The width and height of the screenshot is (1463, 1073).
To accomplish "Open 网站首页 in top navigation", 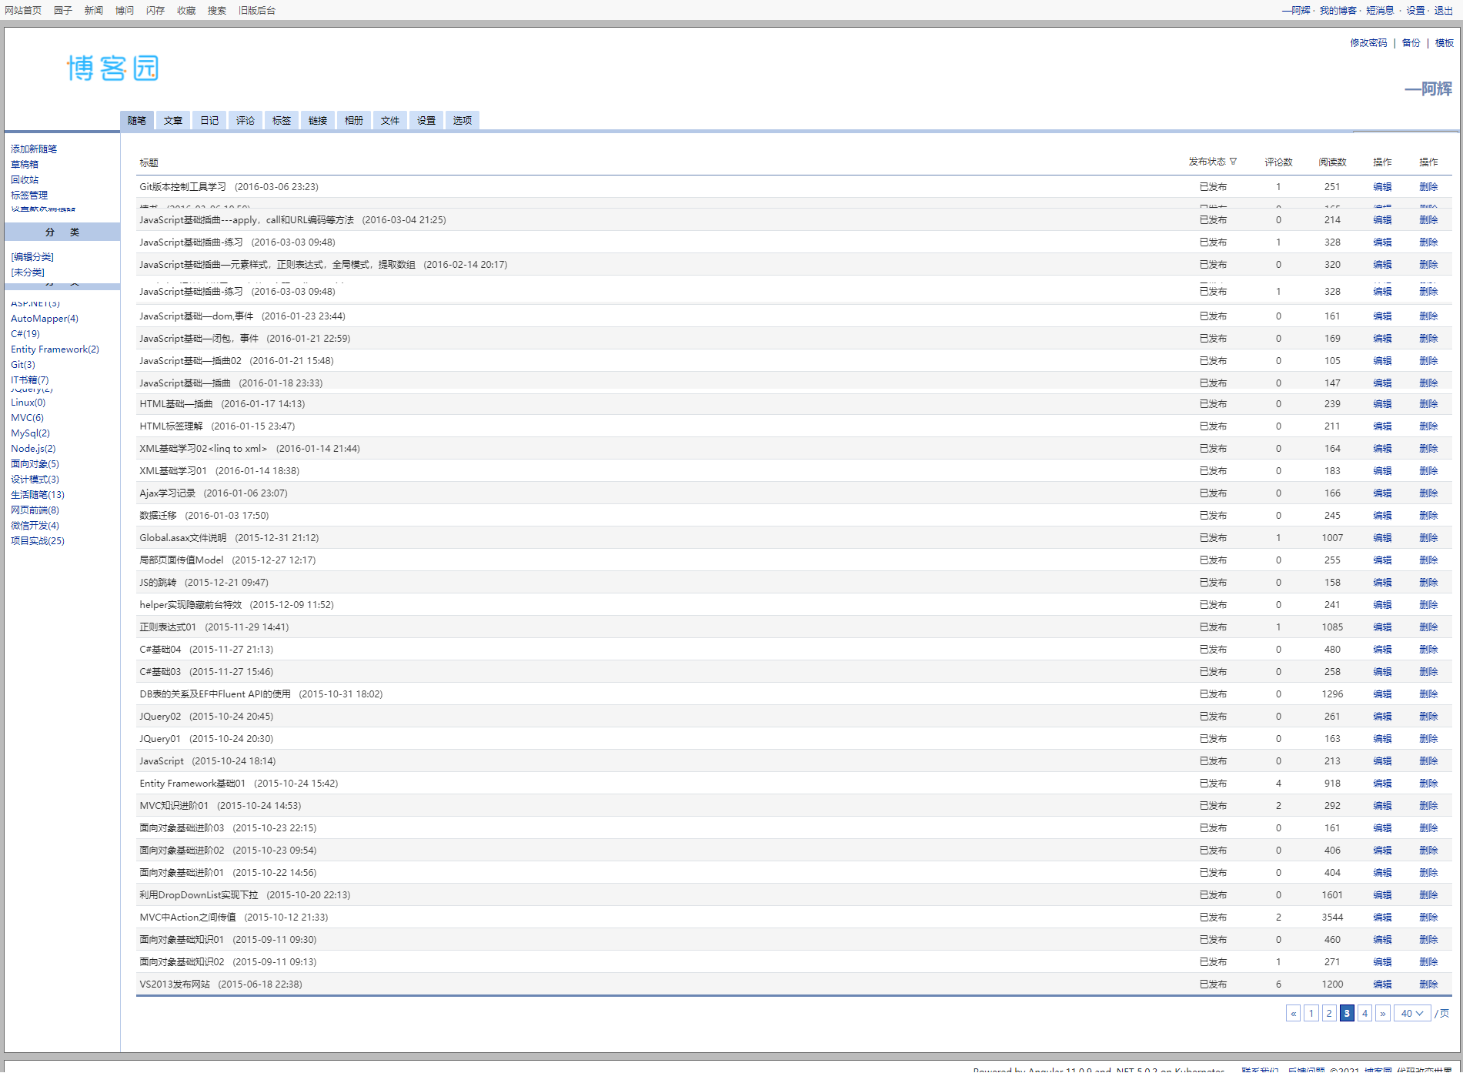I will pos(23,10).
